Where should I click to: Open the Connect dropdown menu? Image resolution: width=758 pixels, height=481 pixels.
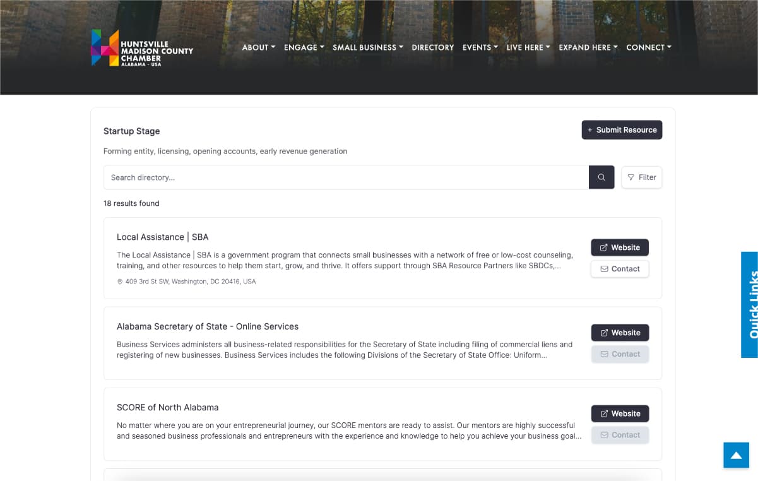pos(649,47)
